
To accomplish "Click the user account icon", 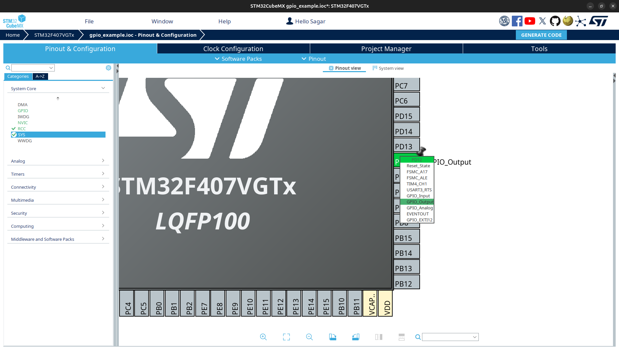I will [x=289, y=21].
